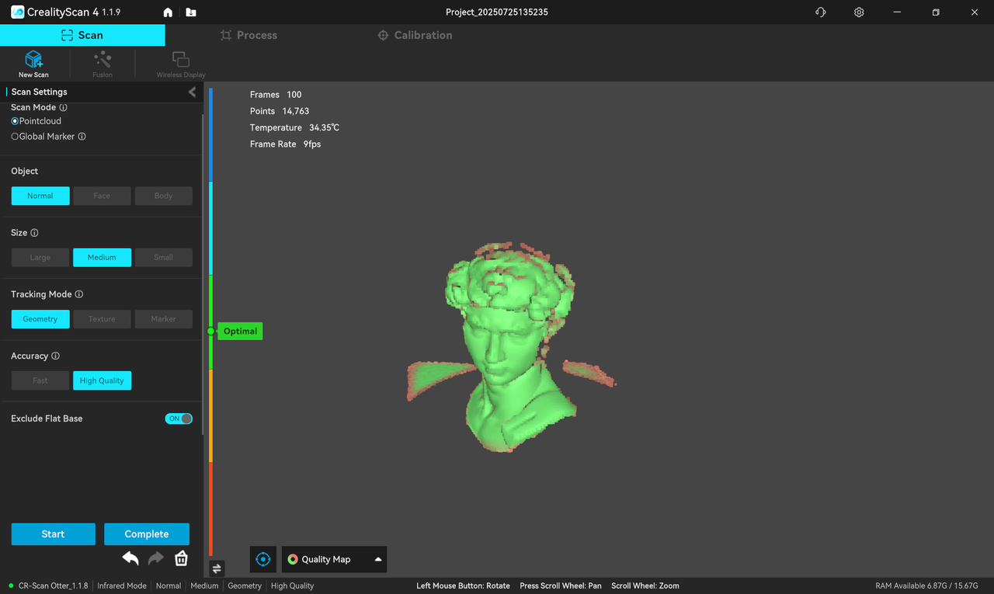The height and width of the screenshot is (594, 994).
Task: Click the Optimal distance indicator marker
Action: (x=210, y=332)
